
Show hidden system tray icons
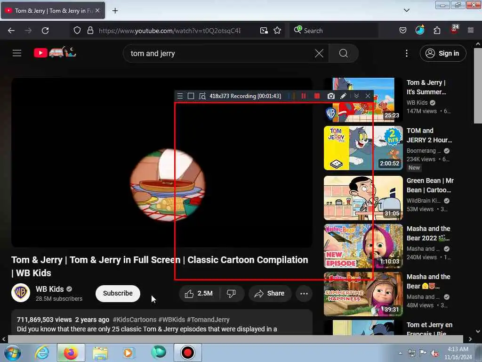(x=400, y=353)
